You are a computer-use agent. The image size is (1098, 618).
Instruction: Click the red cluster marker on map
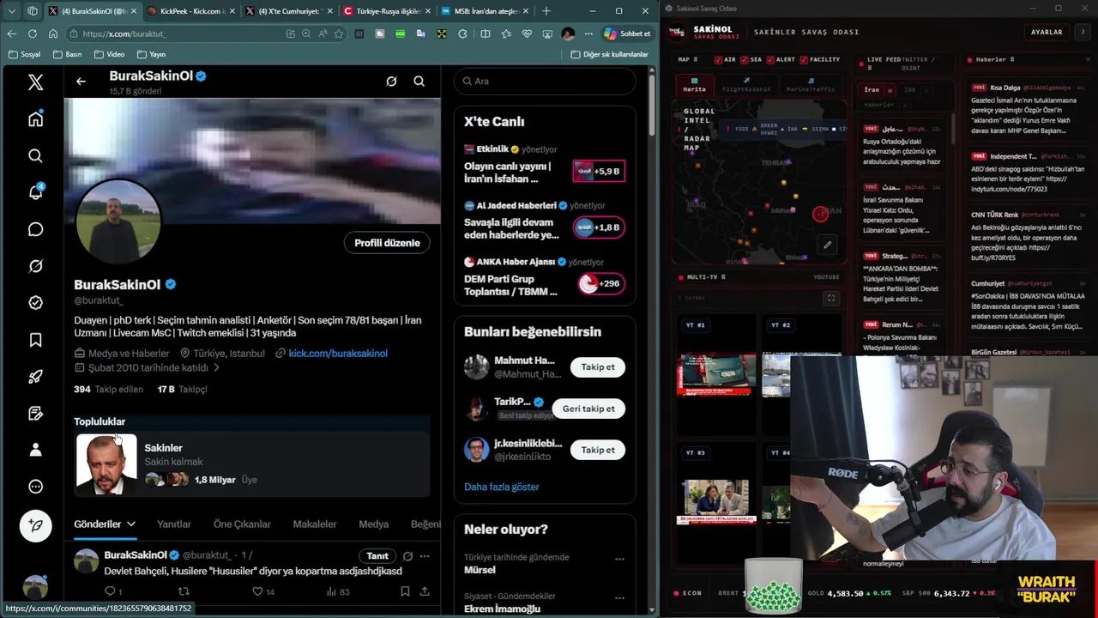tap(820, 214)
